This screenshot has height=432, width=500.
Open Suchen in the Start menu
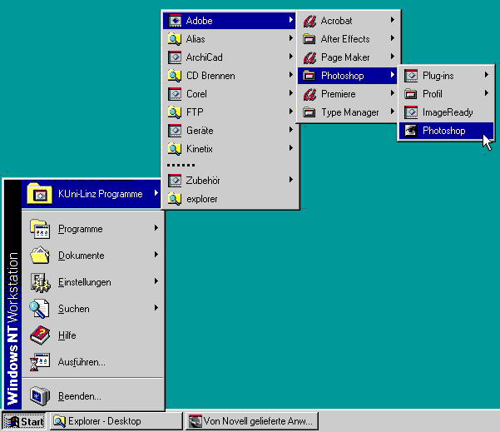93,309
